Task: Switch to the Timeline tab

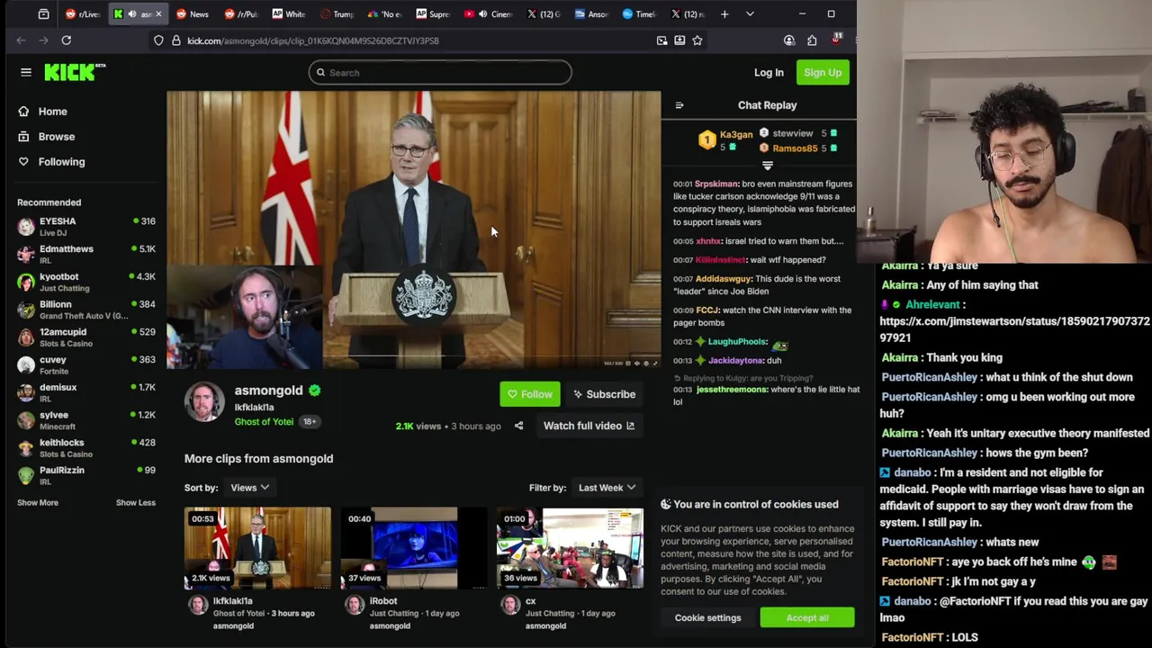Action: coord(640,14)
